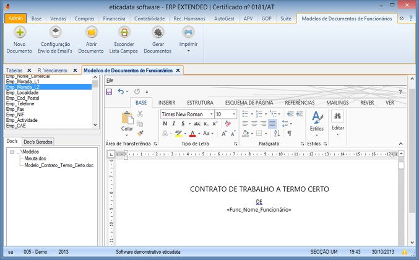Click the Novo Documento icon
This screenshot has width=419, height=260.
20,33
